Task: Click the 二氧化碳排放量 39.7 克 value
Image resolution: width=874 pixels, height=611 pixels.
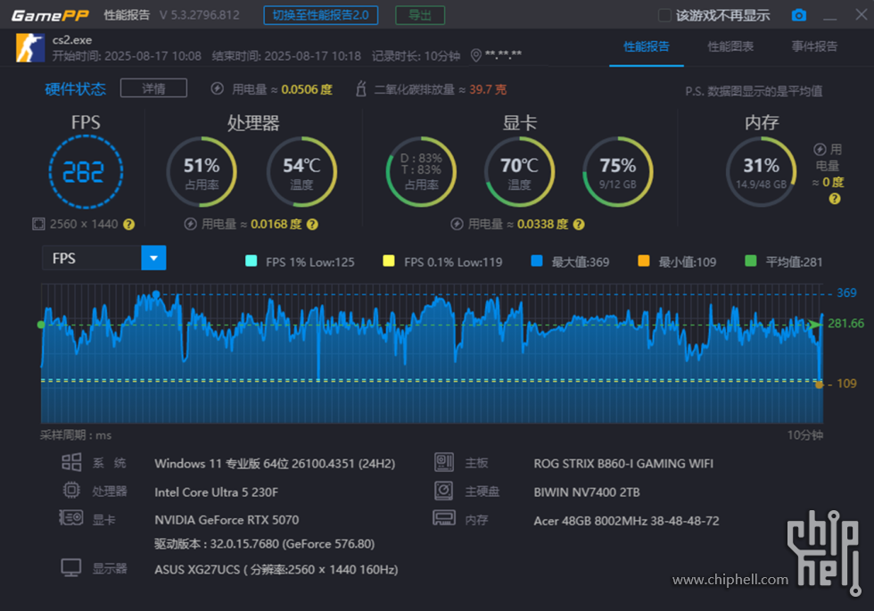Action: coord(488,89)
